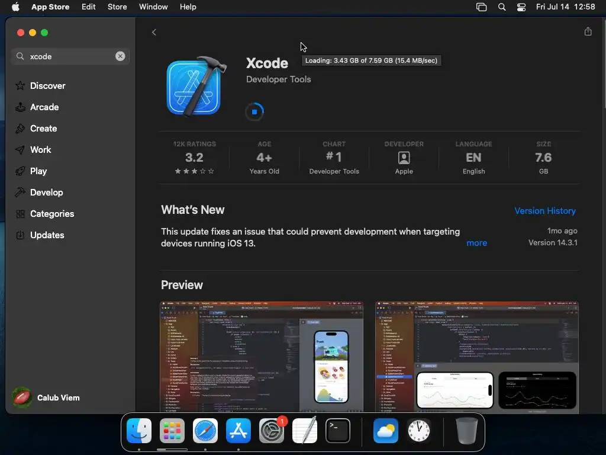Open Terminal from the Dock
The image size is (606, 455).
[x=338, y=431]
